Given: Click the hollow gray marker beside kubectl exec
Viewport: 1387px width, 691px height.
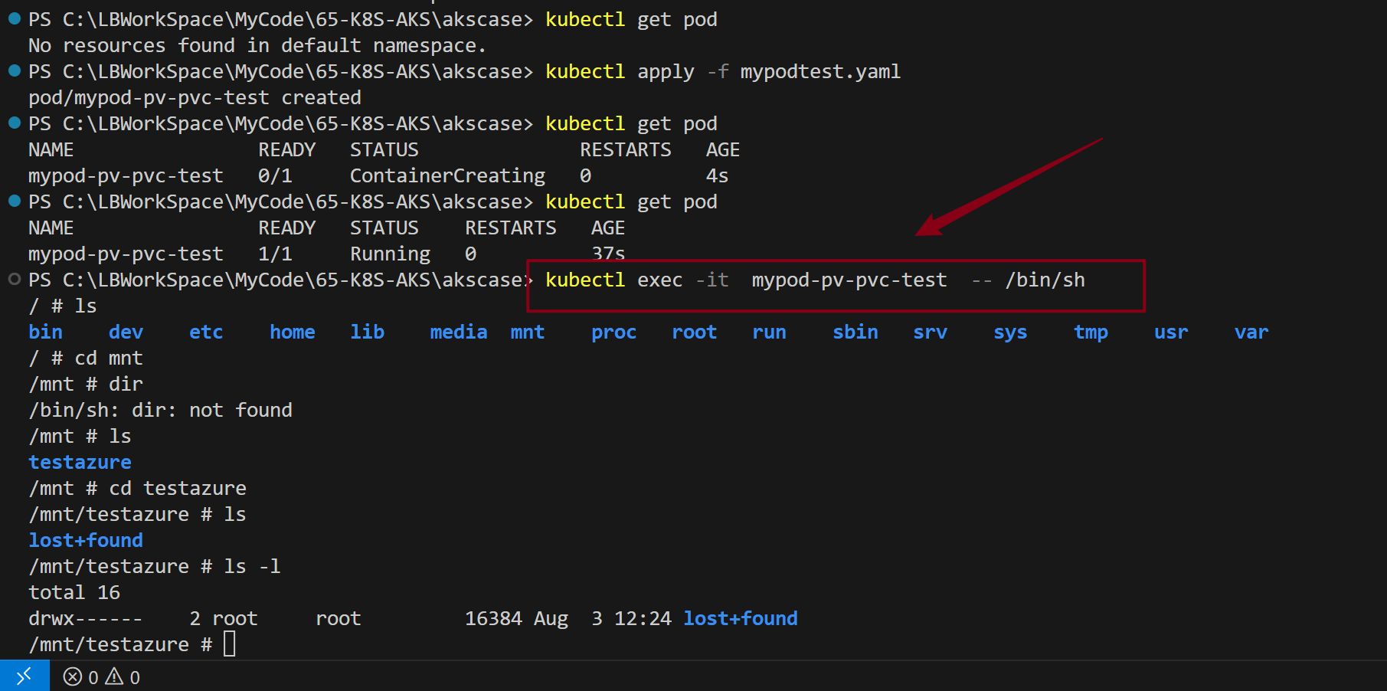Looking at the screenshot, I should tap(14, 280).
